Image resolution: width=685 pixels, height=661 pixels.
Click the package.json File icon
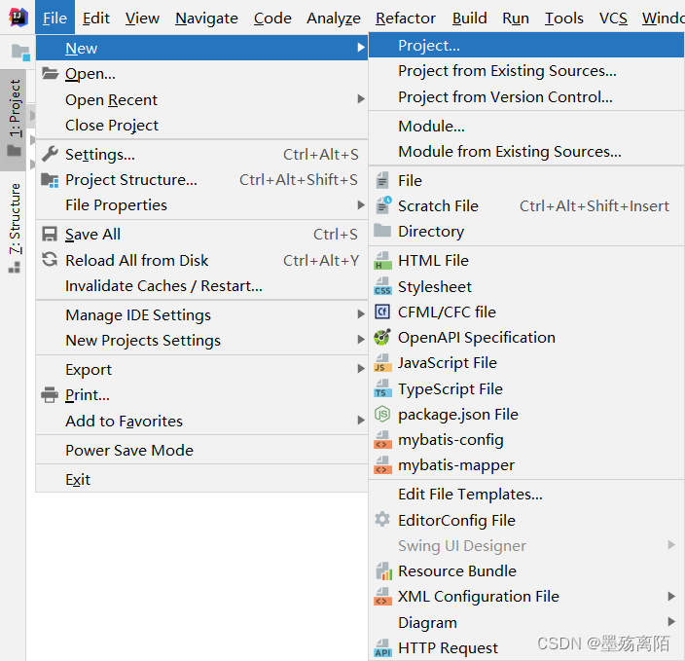pyautogui.click(x=382, y=415)
